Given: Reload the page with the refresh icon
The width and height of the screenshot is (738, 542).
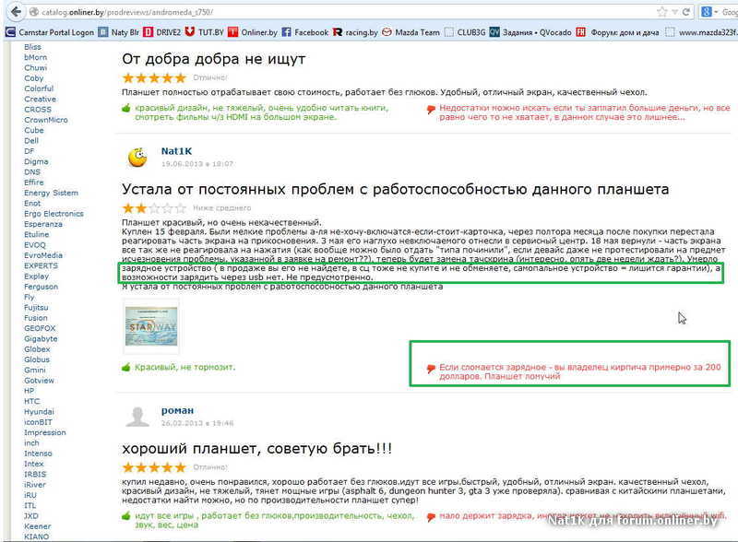Looking at the screenshot, I should point(686,12).
